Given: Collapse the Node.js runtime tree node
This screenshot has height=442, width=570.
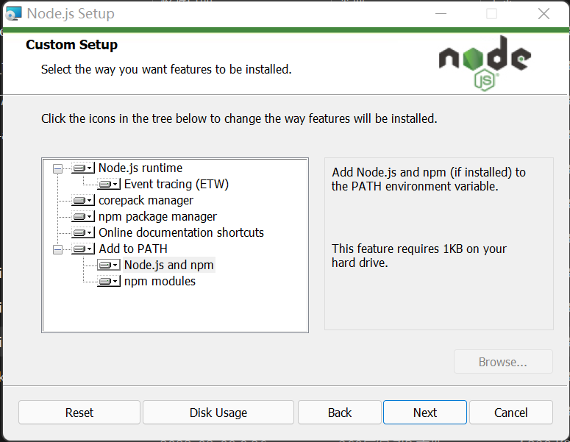Looking at the screenshot, I should click(57, 168).
